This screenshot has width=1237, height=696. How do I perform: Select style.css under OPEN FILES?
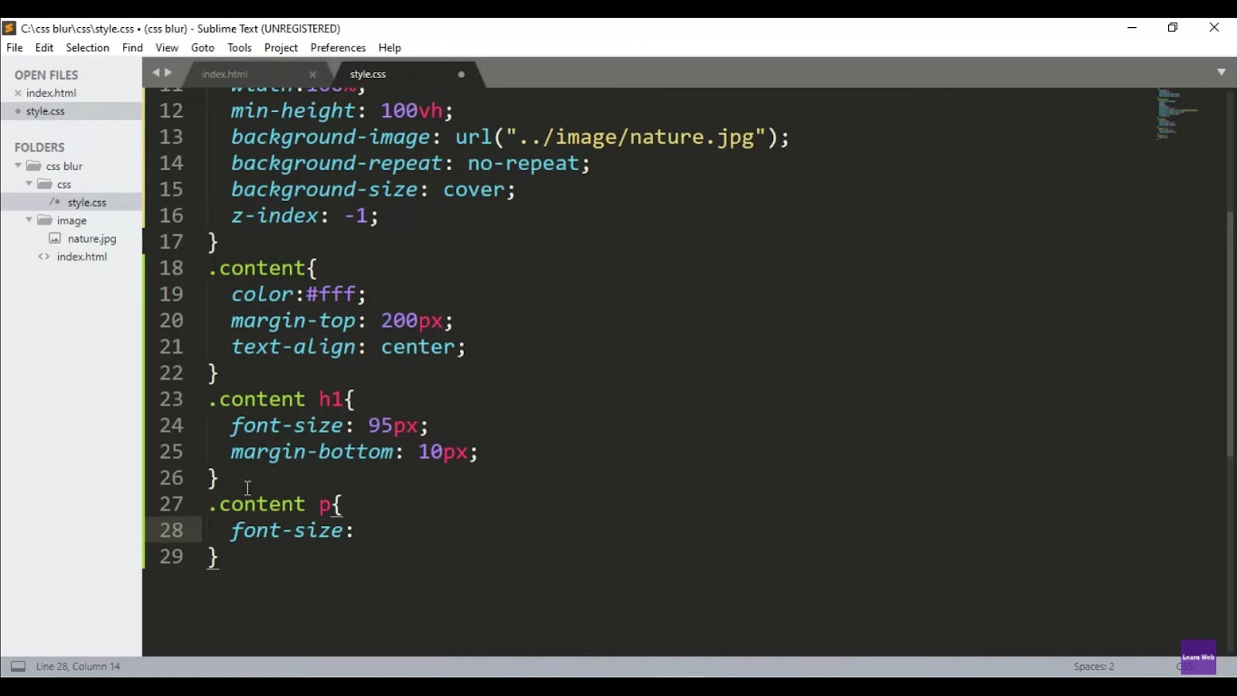pyautogui.click(x=45, y=111)
